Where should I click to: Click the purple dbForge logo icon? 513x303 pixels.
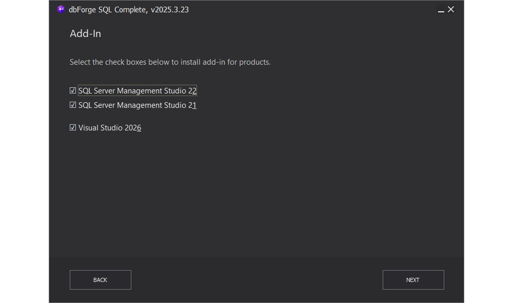pos(61,9)
